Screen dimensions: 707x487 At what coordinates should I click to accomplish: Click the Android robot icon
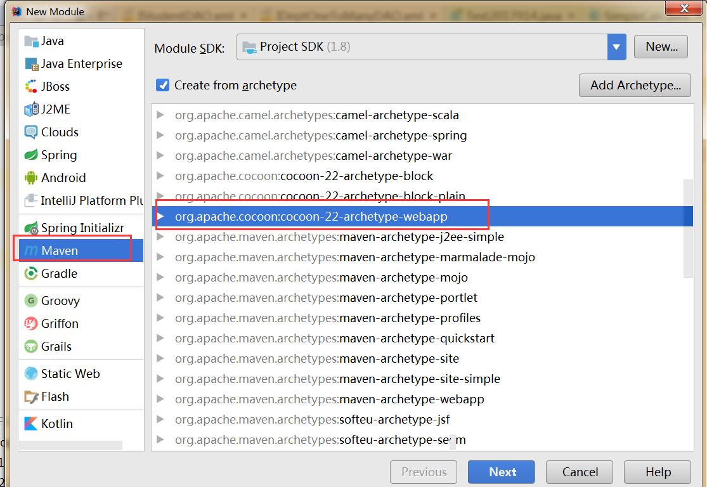(x=31, y=178)
